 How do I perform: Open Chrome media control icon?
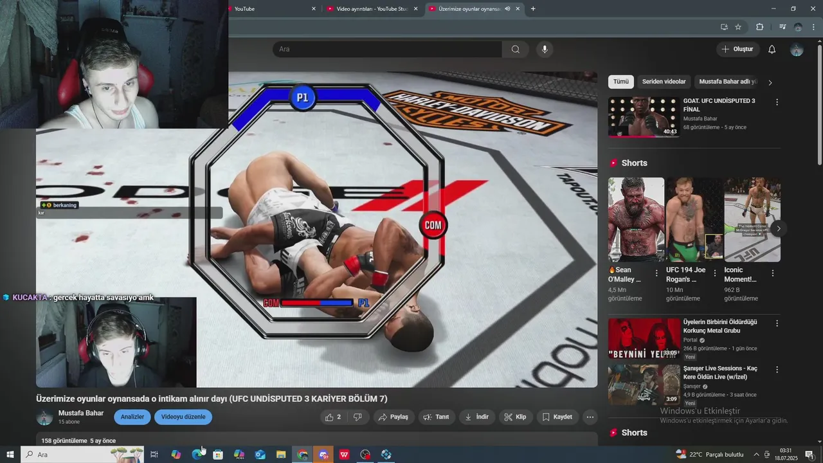click(782, 27)
